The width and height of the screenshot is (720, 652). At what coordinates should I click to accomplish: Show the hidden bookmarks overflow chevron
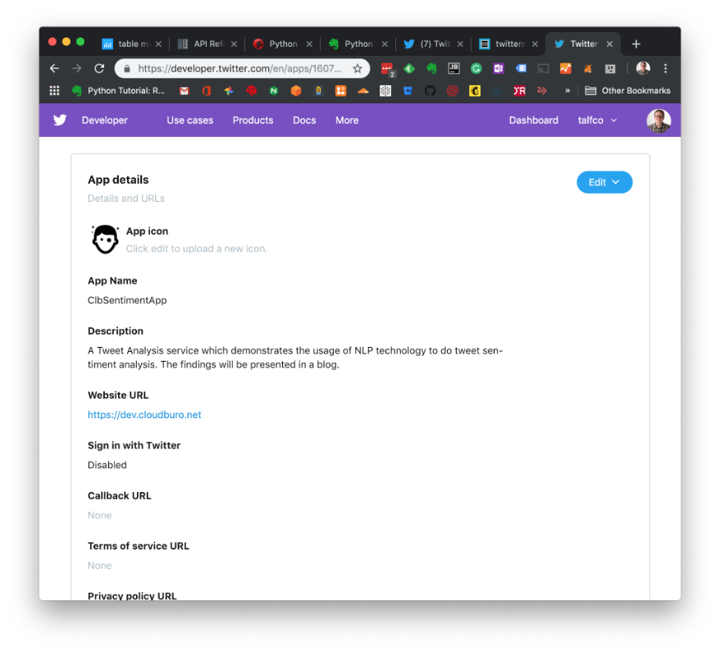[x=567, y=91]
